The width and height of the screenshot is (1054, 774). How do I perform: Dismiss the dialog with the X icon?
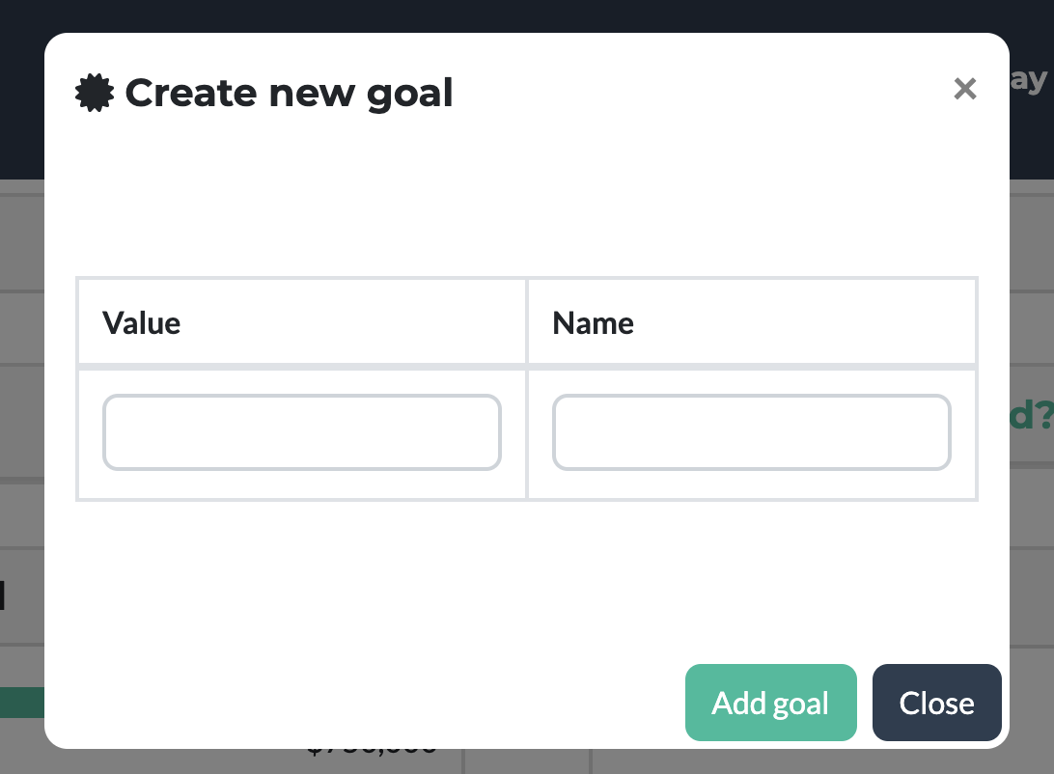click(964, 89)
